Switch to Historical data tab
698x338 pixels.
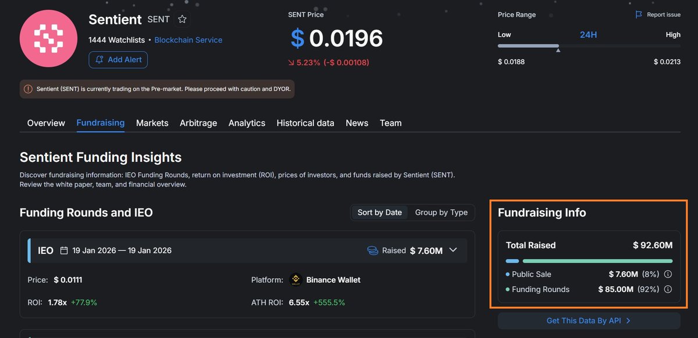tap(305, 123)
